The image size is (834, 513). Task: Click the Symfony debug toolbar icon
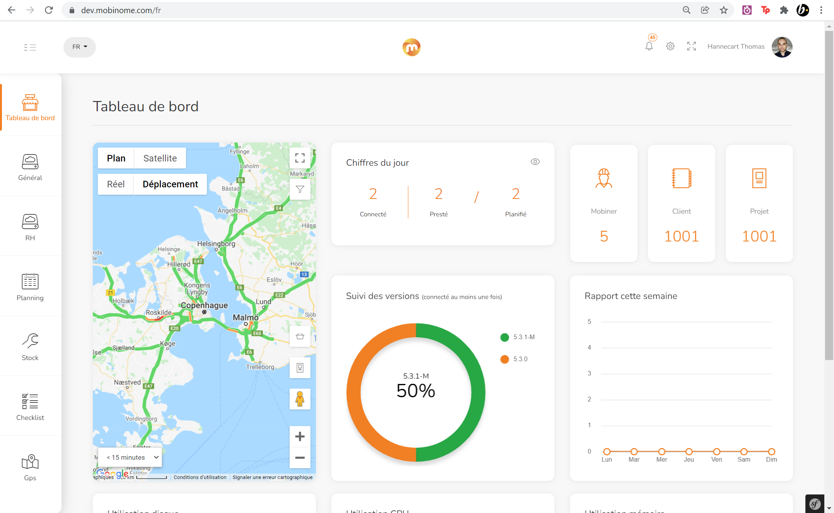(x=815, y=504)
